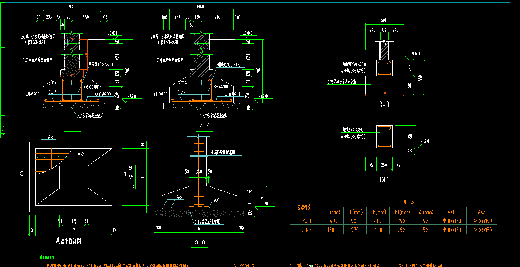Click the 1400 value in the ZJ-1 row
The height and width of the screenshot is (267, 520).
[332, 221]
